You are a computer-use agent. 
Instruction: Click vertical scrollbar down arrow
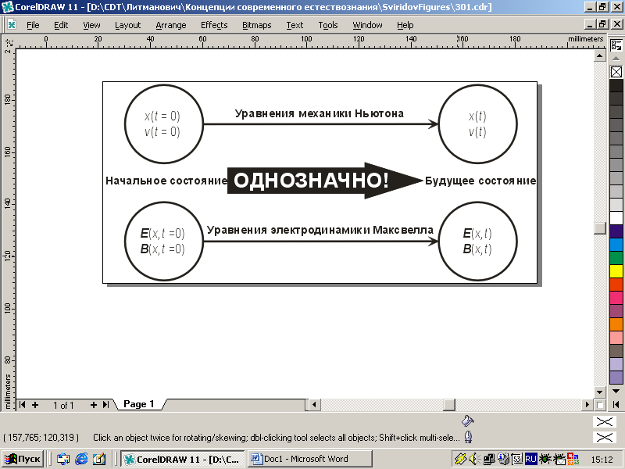pos(600,392)
